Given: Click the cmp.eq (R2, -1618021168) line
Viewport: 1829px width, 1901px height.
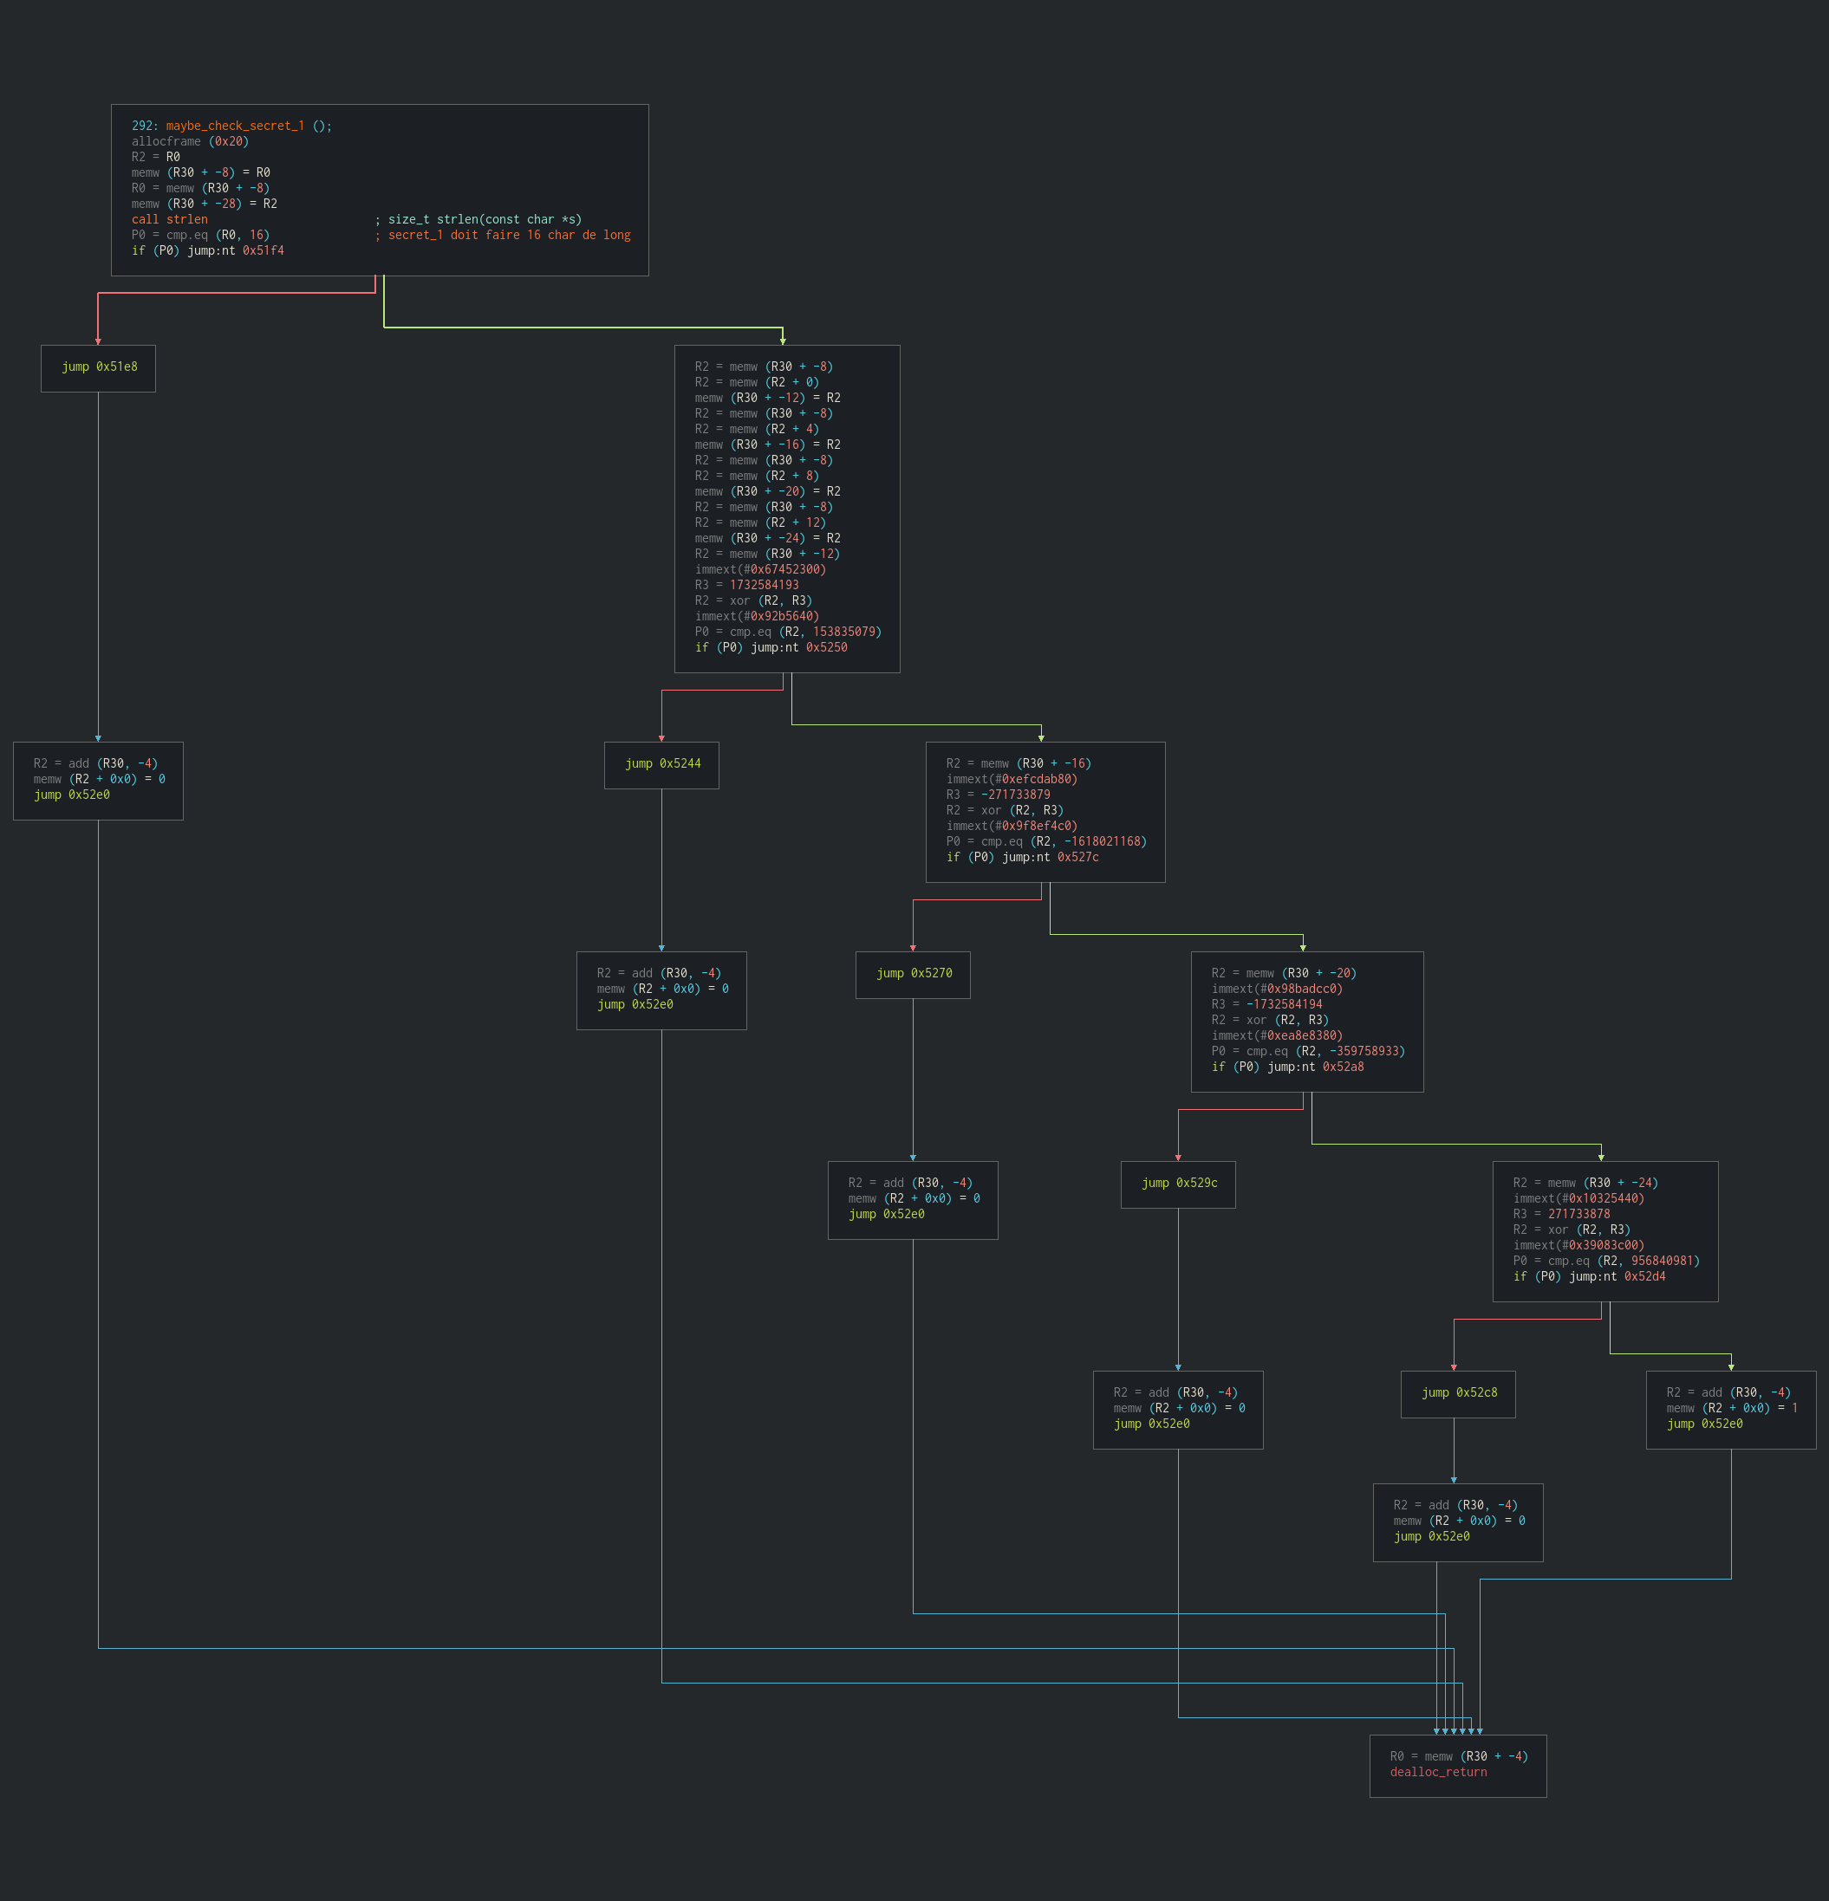Looking at the screenshot, I should click(1046, 842).
